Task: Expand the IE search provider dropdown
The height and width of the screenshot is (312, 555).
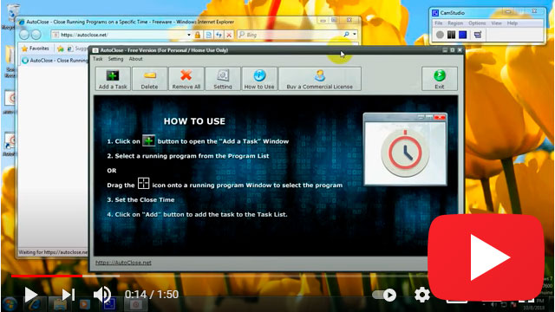Action: [x=355, y=35]
